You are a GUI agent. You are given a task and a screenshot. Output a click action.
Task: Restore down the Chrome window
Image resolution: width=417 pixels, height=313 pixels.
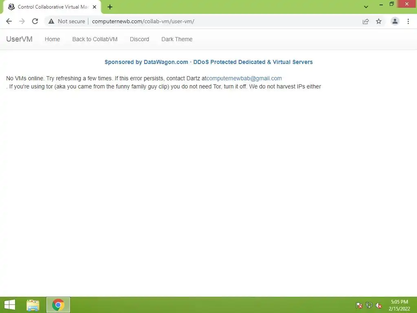coord(391,4)
